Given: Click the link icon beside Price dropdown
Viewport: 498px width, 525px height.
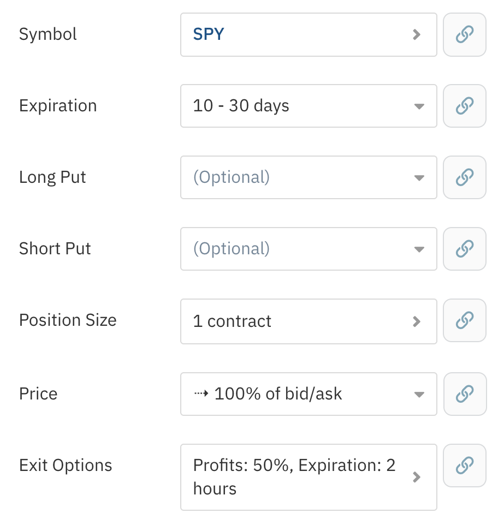Looking at the screenshot, I should 464,393.
